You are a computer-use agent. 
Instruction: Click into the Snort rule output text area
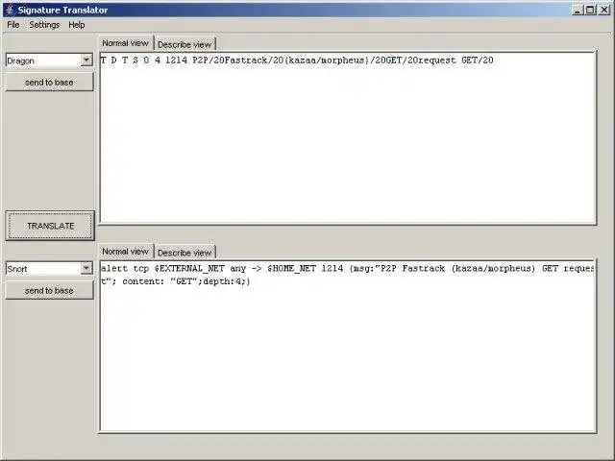[348, 346]
